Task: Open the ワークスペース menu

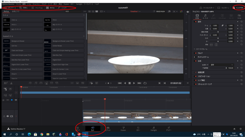Action: (88, 4)
